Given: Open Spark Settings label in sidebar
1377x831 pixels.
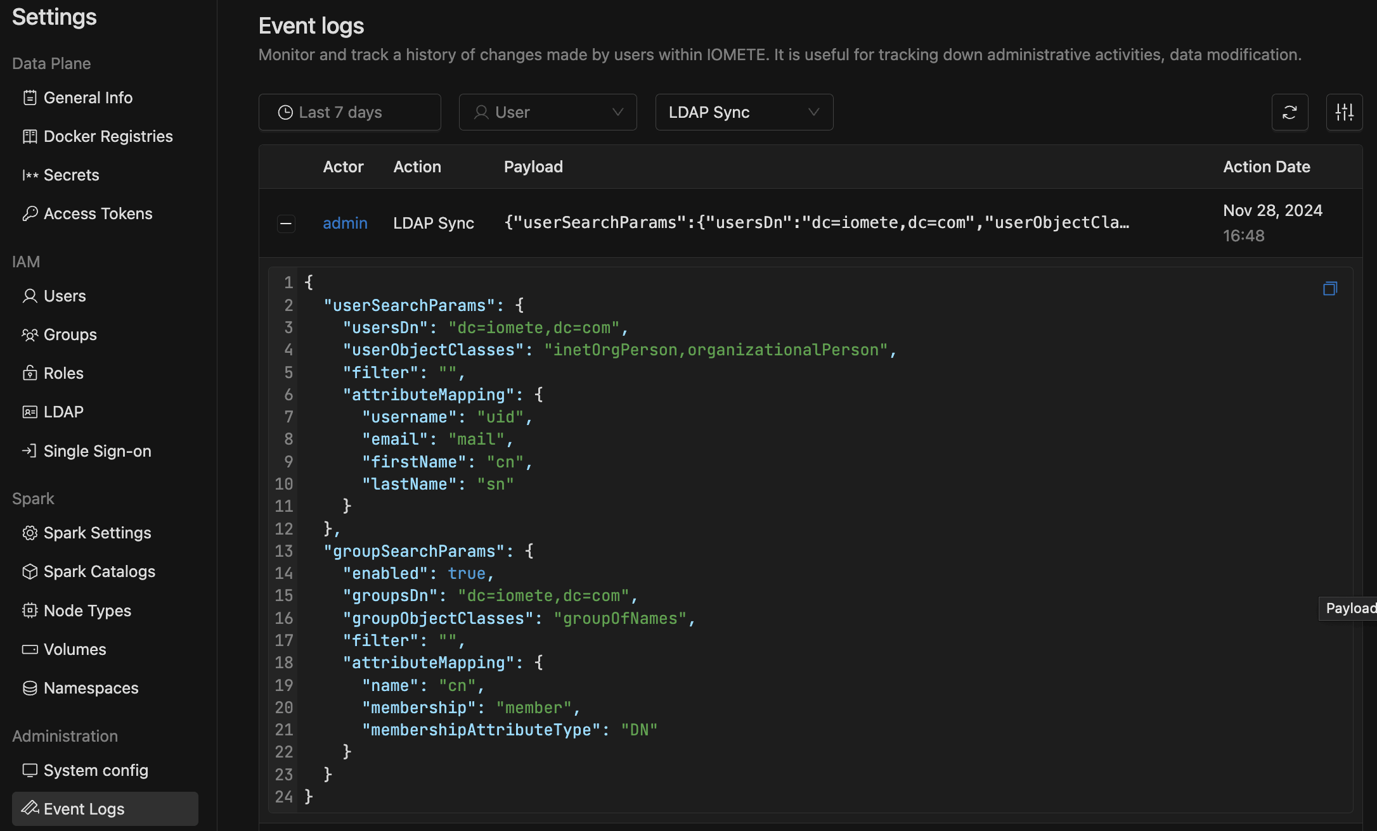Looking at the screenshot, I should [97, 533].
